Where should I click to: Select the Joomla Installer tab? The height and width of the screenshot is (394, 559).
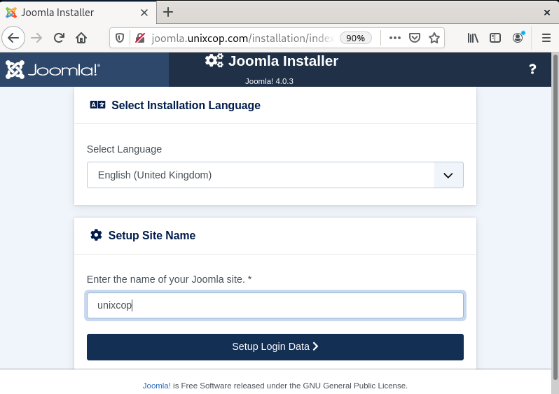tap(78, 13)
